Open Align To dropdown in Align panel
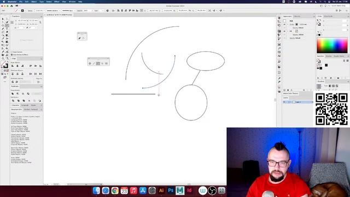 (38, 82)
